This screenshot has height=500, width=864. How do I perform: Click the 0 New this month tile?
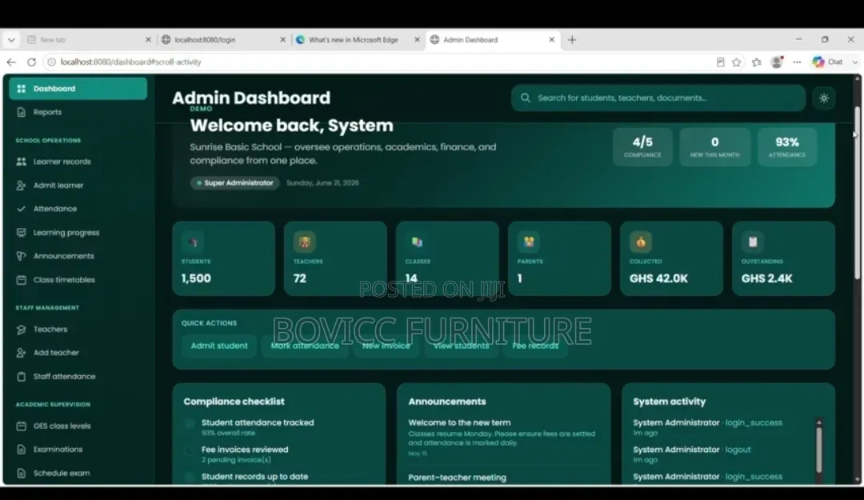(x=714, y=146)
